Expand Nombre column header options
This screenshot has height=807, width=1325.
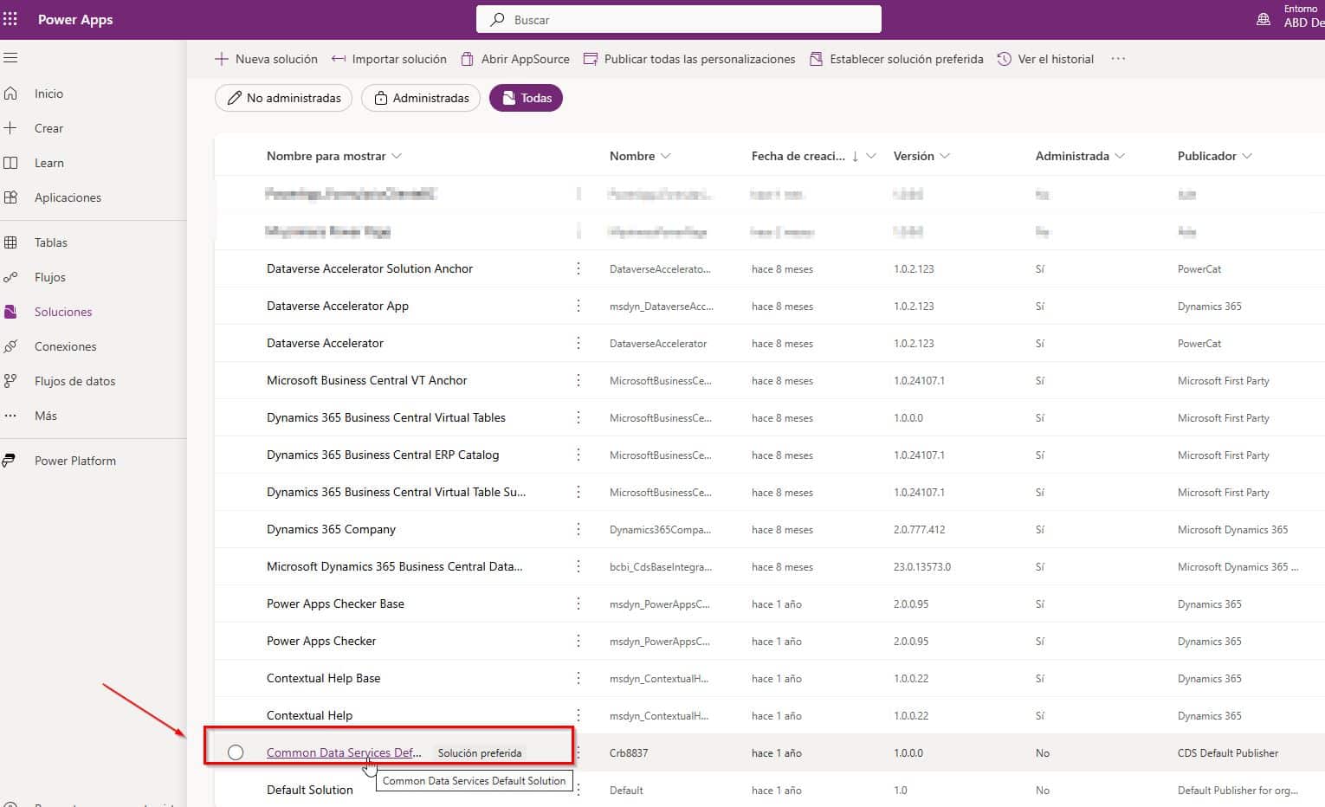pyautogui.click(x=666, y=156)
